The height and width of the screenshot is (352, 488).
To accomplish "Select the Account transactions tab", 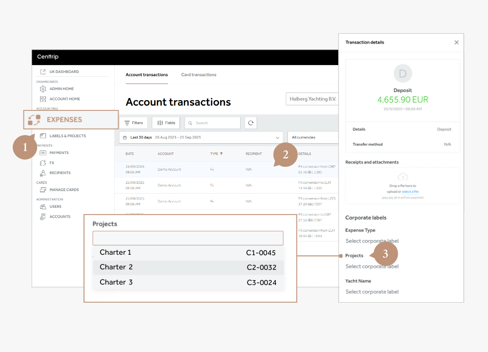I will click(x=146, y=75).
